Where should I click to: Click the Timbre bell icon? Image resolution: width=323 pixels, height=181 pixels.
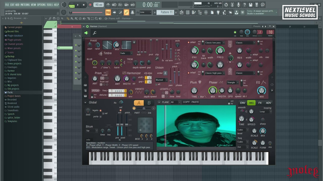pyautogui.click(x=100, y=53)
